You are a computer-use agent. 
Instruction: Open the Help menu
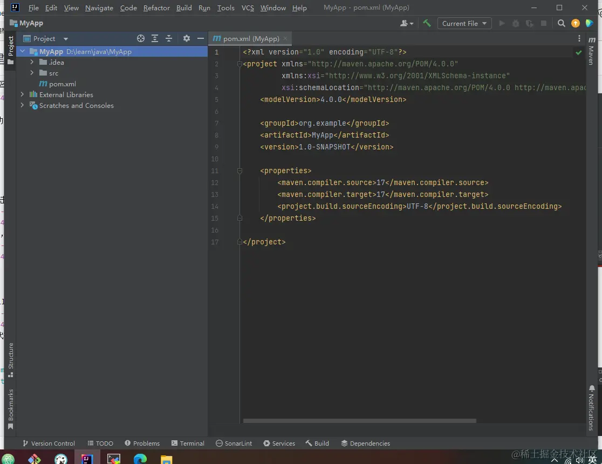point(299,8)
